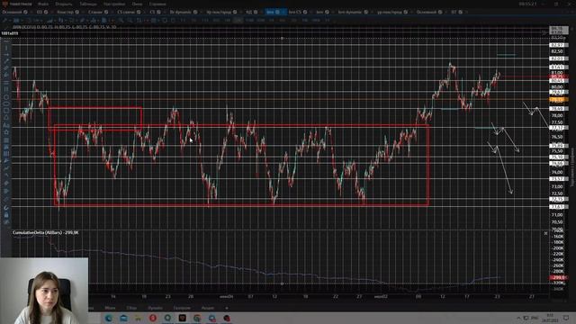Click the gear icon on the brn CS tab
The height and width of the screenshot is (324, 576).
pyautogui.click(x=305, y=12)
